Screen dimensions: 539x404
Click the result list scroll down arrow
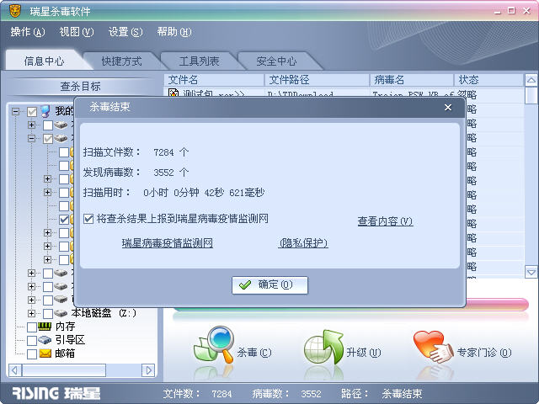pos(531,272)
